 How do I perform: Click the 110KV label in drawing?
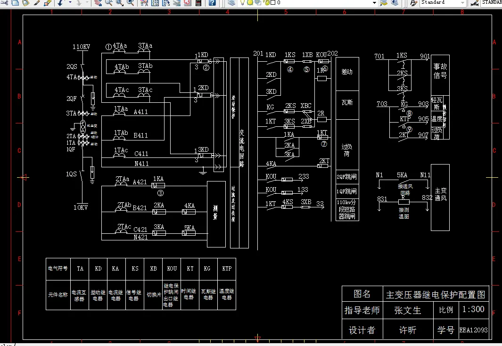point(82,47)
